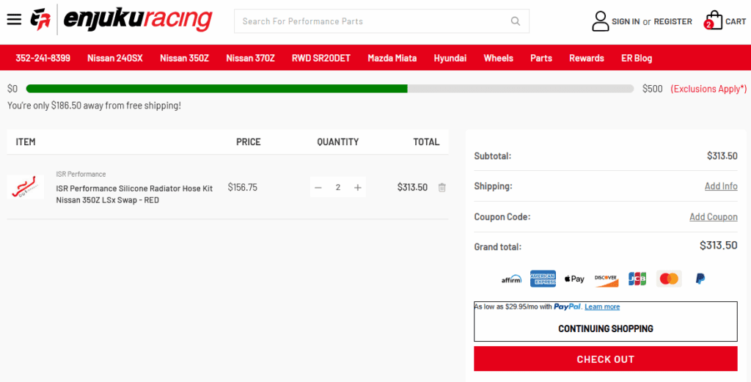Click the ISR Performance brand label

click(81, 175)
